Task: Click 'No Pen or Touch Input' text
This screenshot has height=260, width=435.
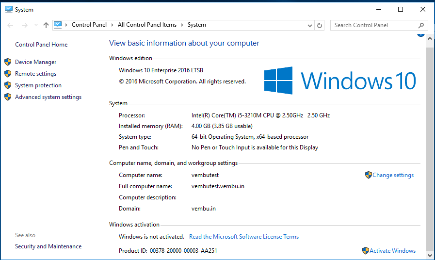Action: (255, 147)
